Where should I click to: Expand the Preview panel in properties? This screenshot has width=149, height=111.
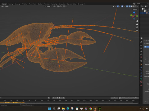[x=147, y=41]
